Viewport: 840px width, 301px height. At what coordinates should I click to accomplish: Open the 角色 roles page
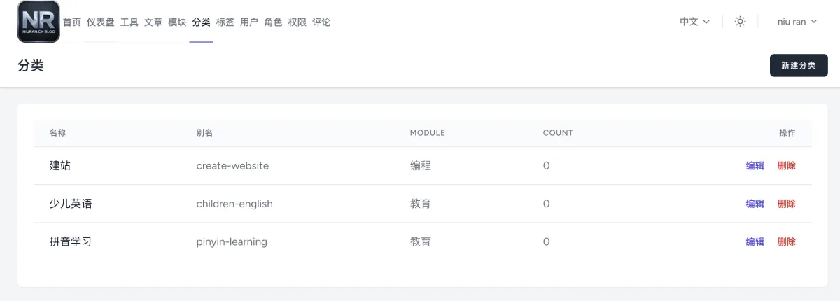273,22
